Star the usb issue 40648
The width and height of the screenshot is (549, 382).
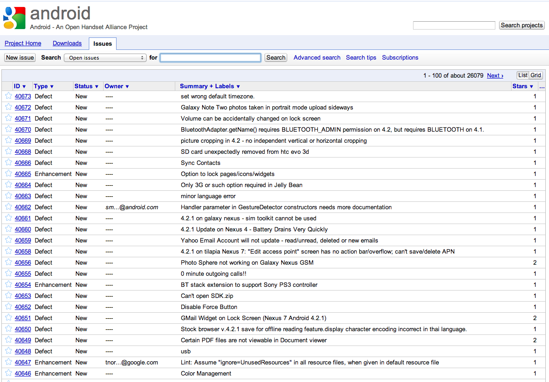8,351
